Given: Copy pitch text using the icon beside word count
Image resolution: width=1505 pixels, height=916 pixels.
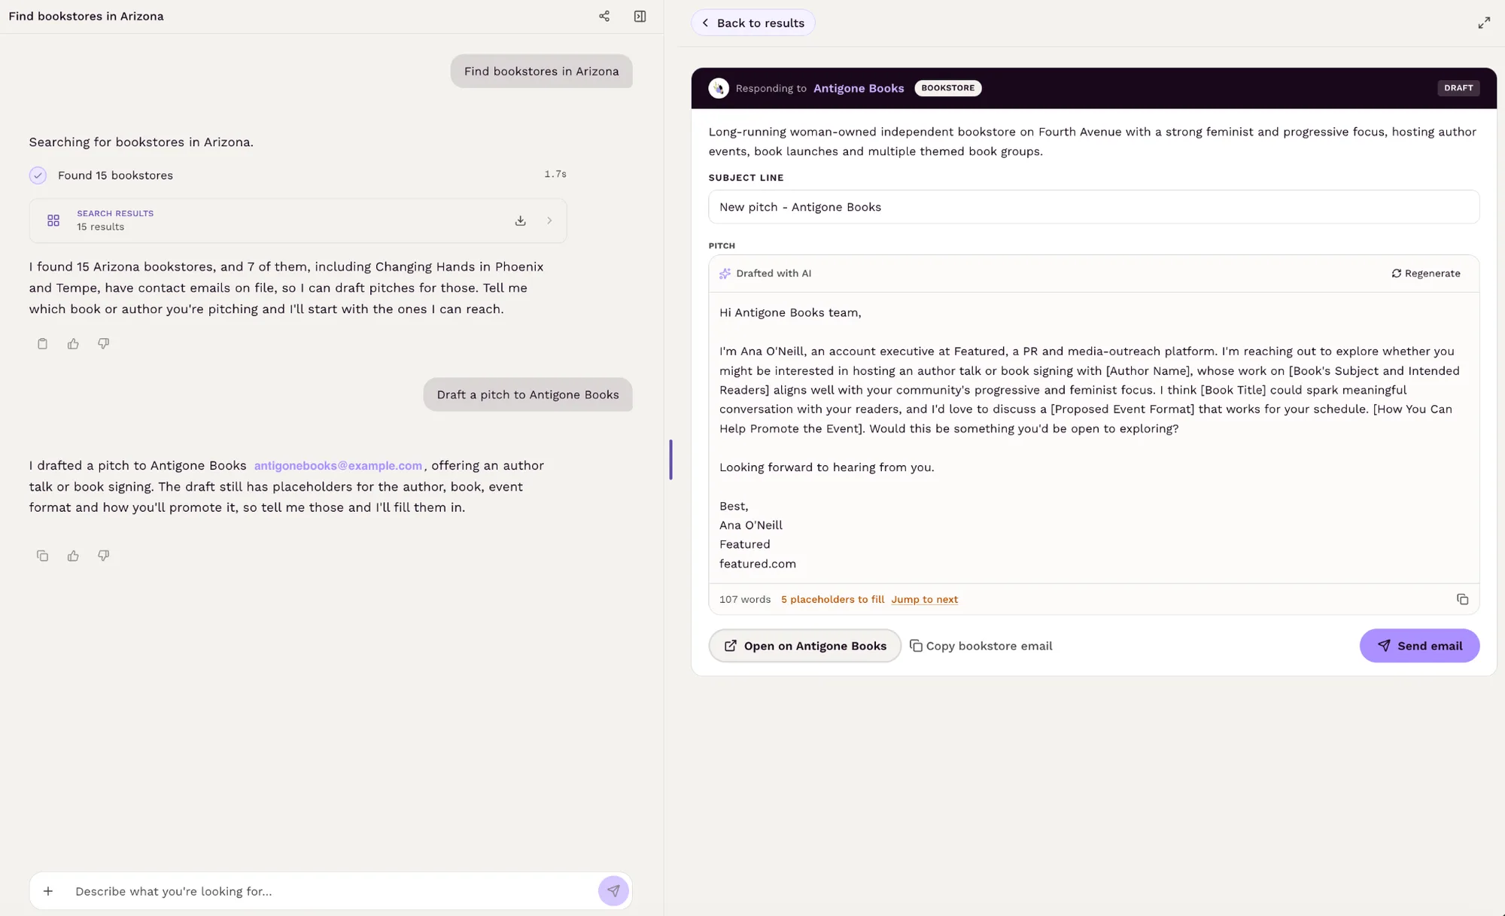Looking at the screenshot, I should 1462,600.
